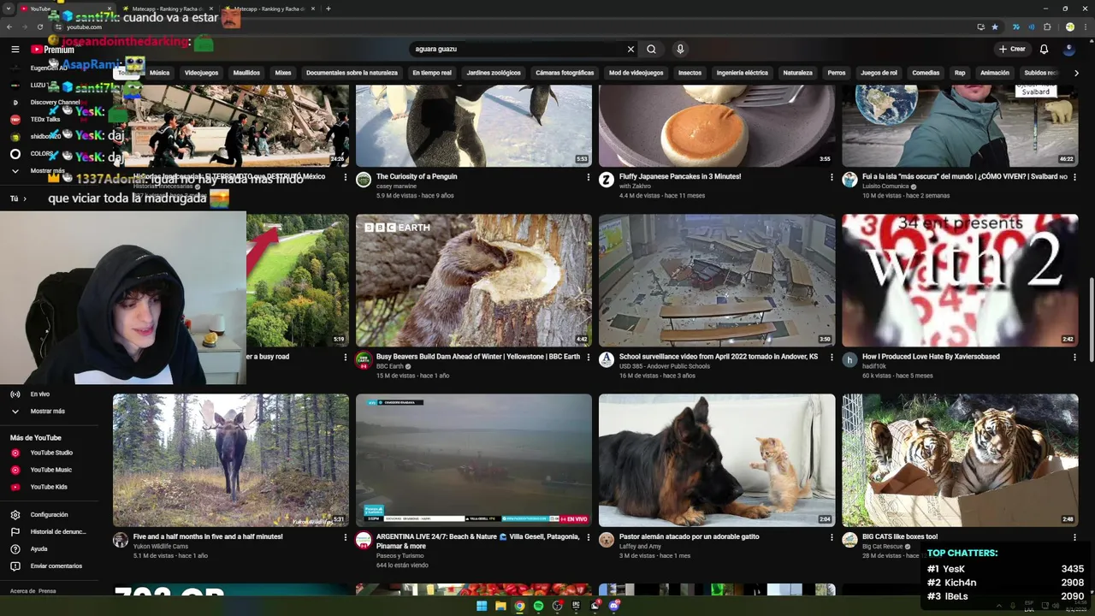Open File Explorer from the taskbar
Image resolution: width=1095 pixels, height=616 pixels.
click(x=500, y=606)
